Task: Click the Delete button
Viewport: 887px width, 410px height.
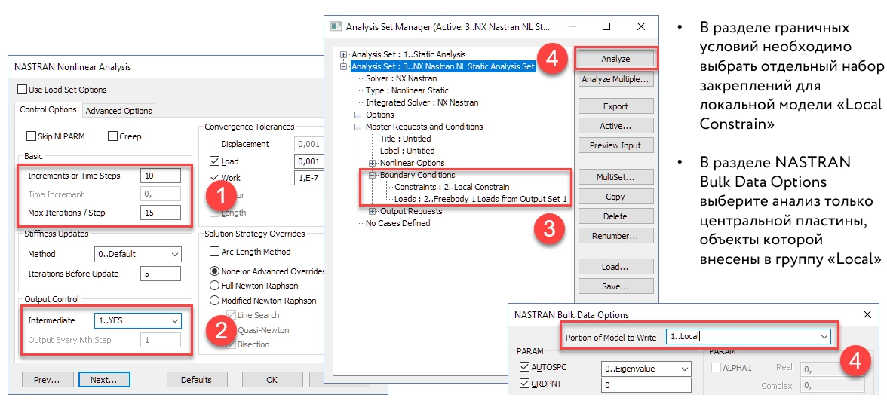Action: [x=615, y=216]
